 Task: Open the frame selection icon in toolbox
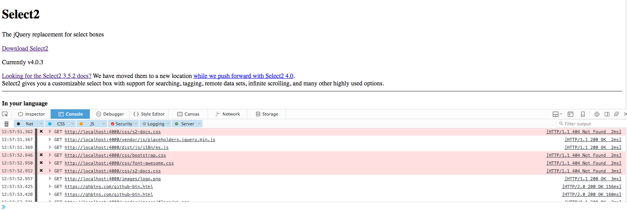[556, 114]
